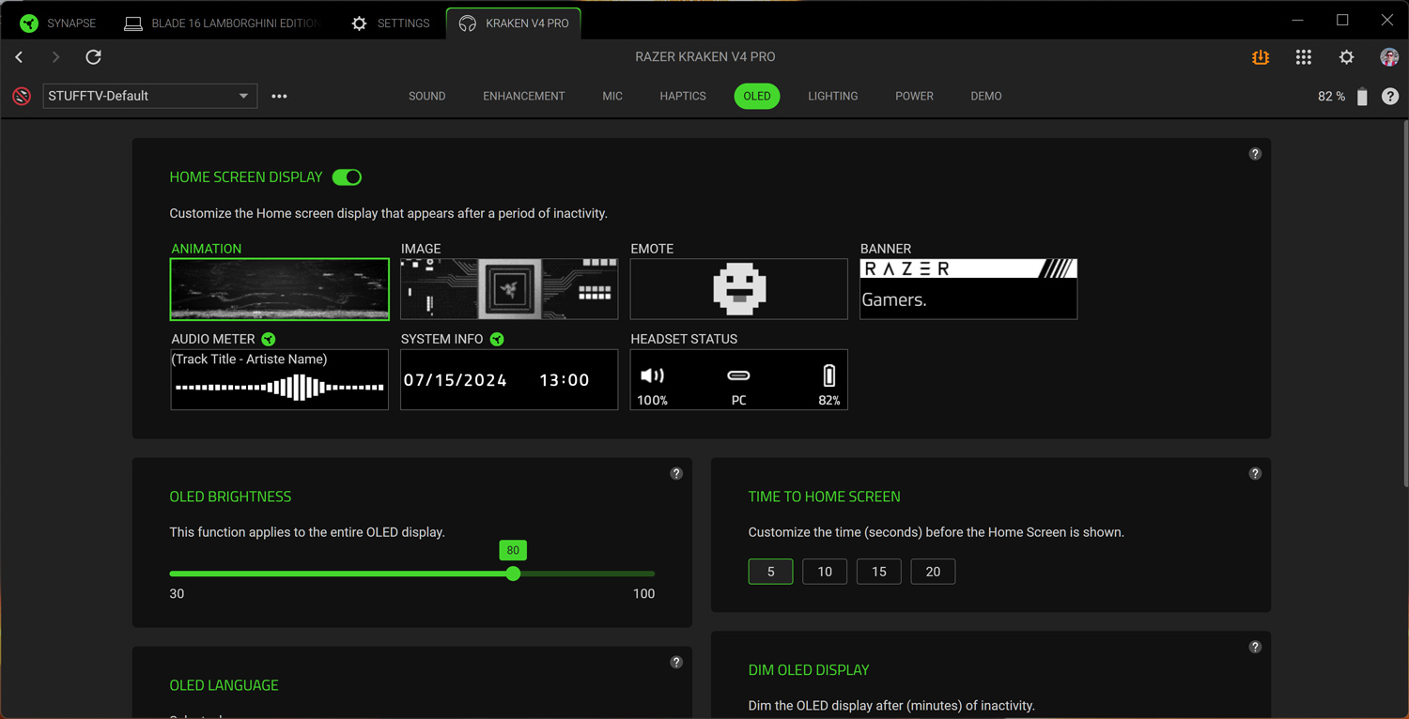Click the 82 % battery percentage text
The width and height of the screenshot is (1409, 719).
pos(1331,97)
